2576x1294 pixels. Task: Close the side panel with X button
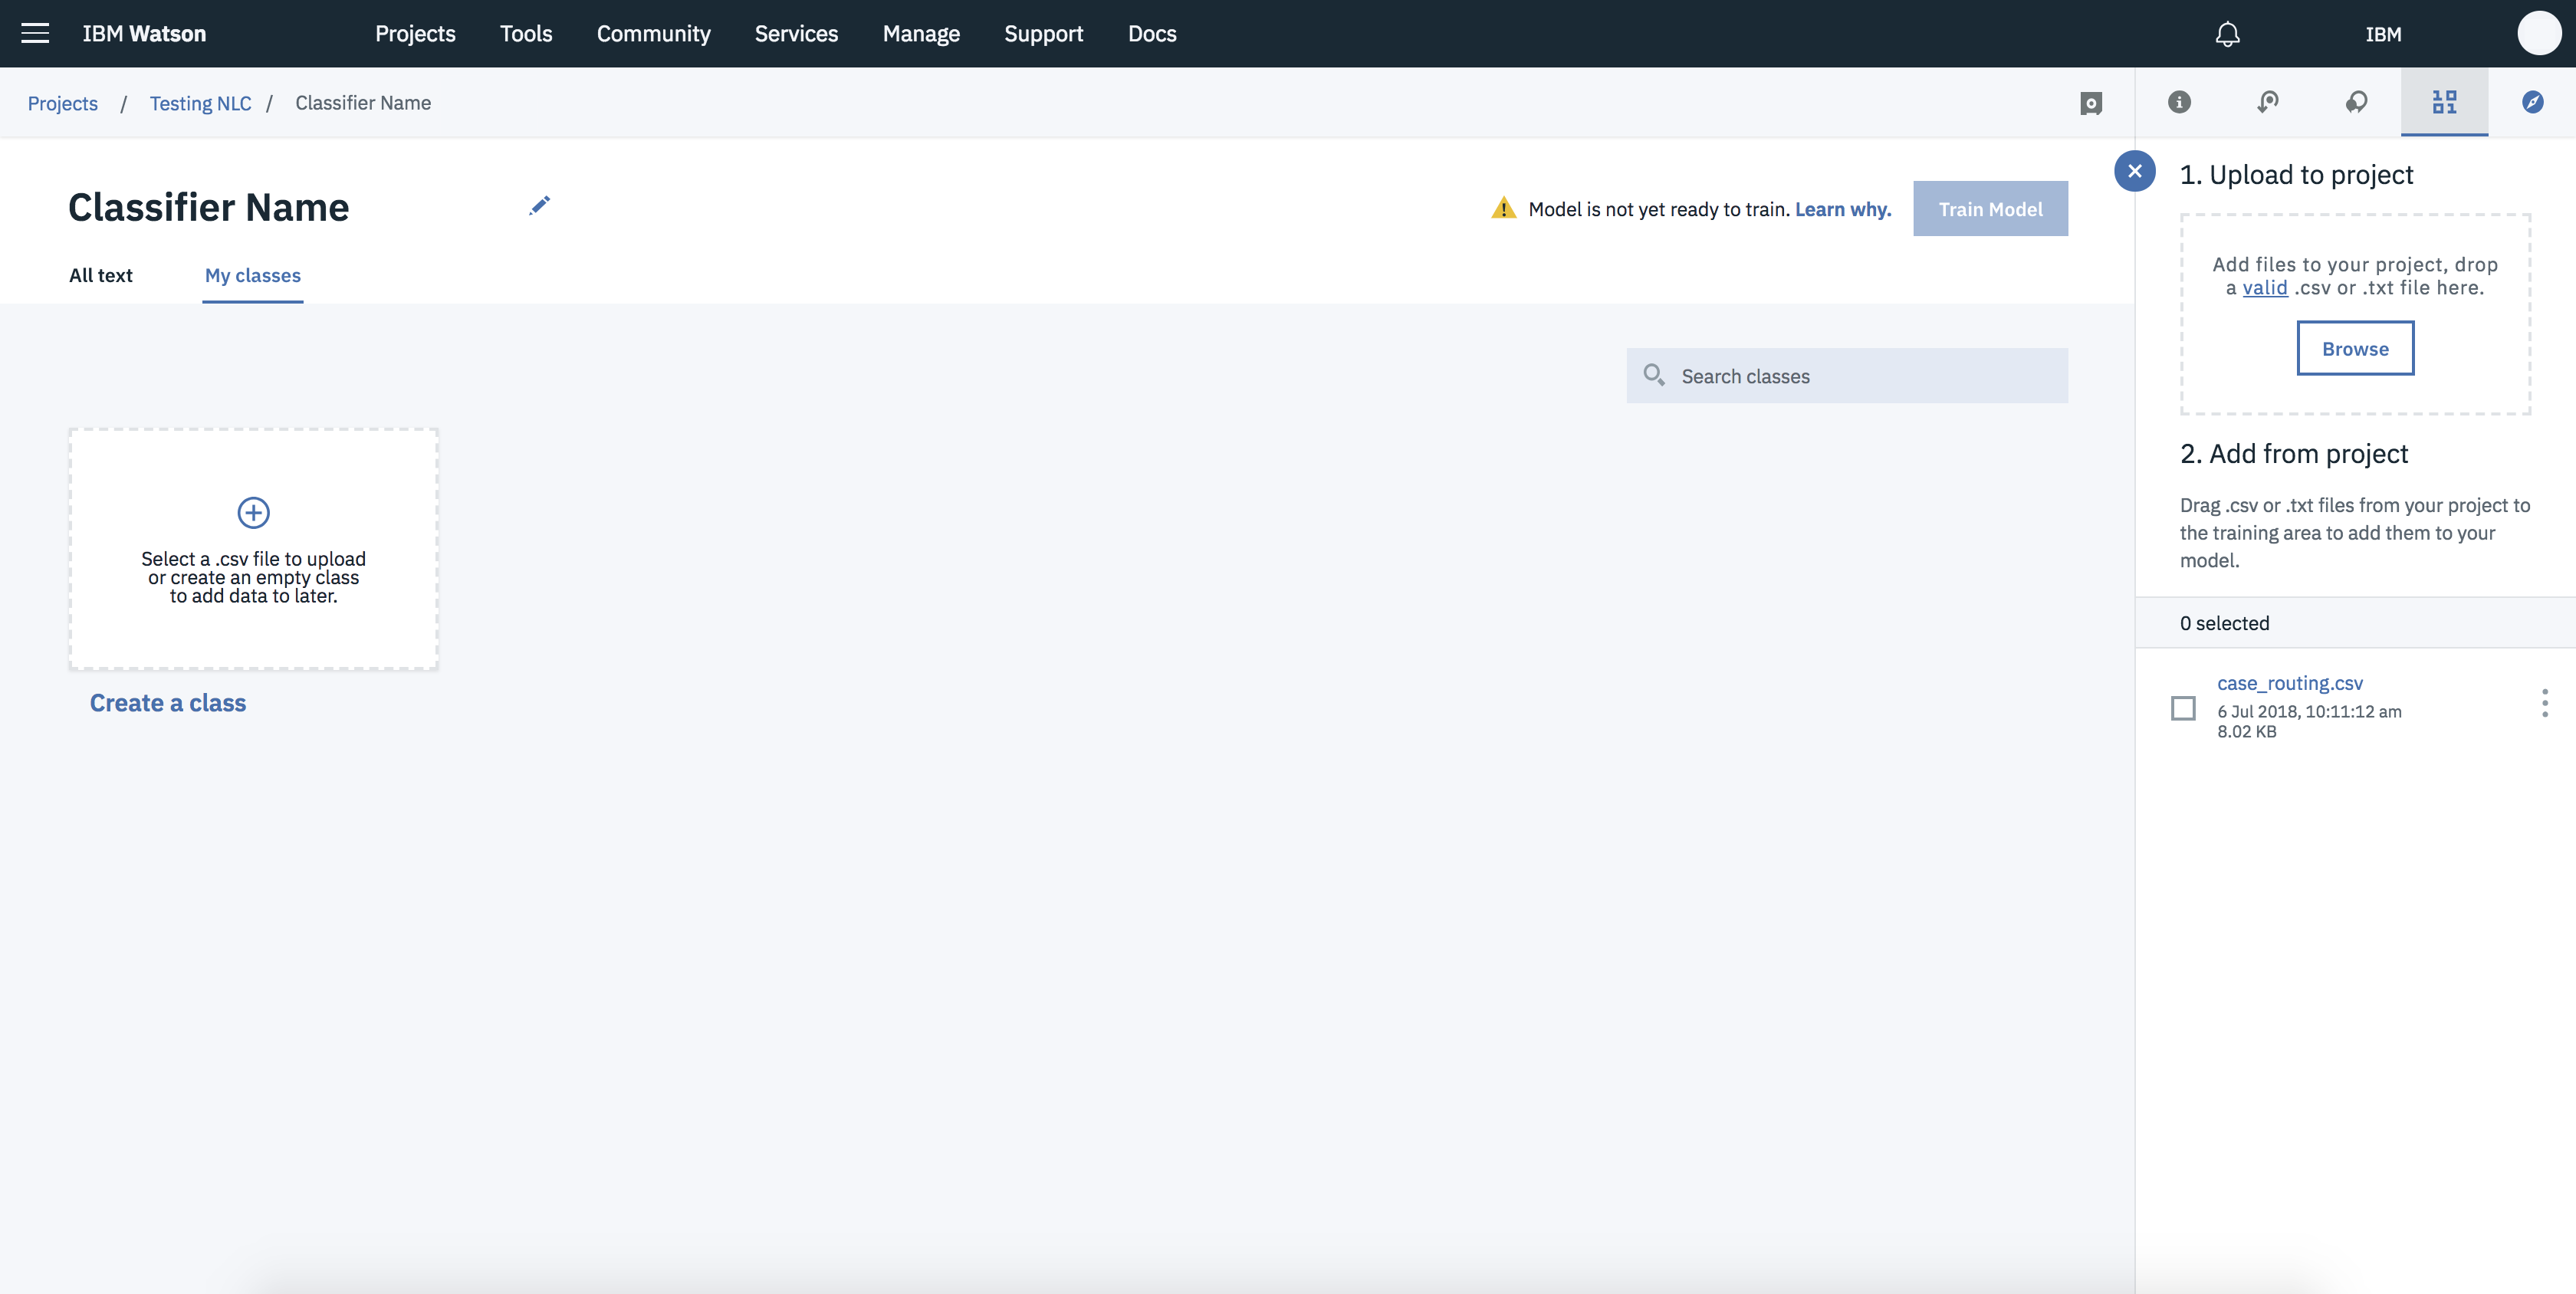(x=2134, y=171)
